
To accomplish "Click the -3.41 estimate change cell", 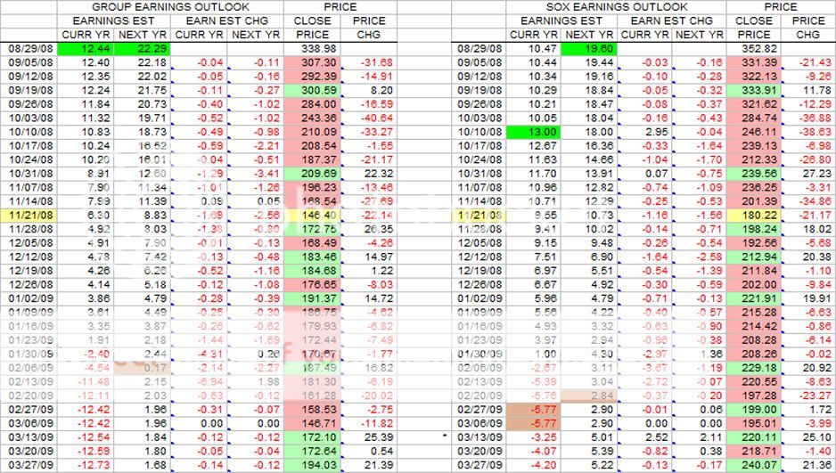I will (x=256, y=174).
